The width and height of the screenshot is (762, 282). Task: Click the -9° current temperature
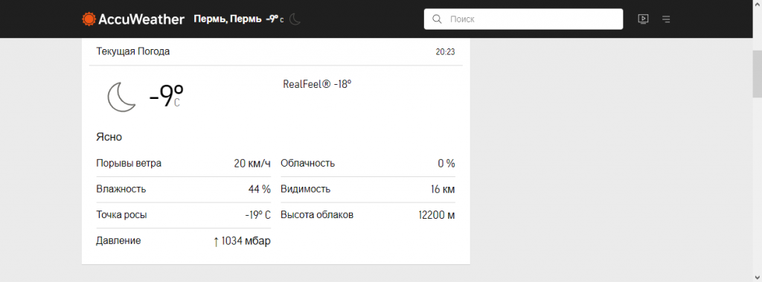[x=167, y=95]
